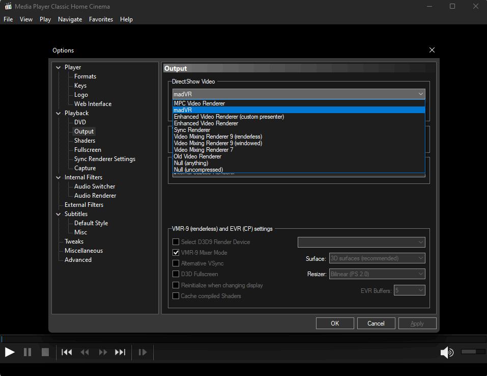This screenshot has width=487, height=376.
Task: Collapse the Playback tree node
Action: (x=59, y=113)
